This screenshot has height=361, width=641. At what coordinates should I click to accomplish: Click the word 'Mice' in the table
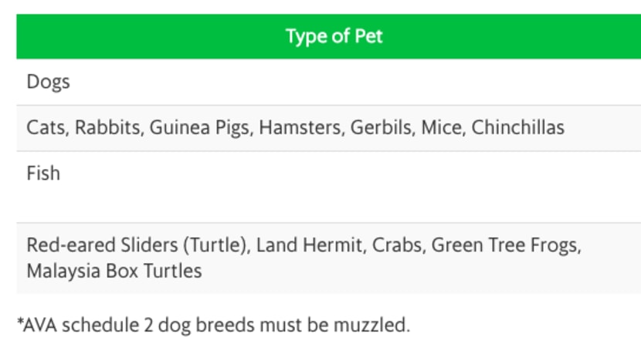(x=442, y=127)
